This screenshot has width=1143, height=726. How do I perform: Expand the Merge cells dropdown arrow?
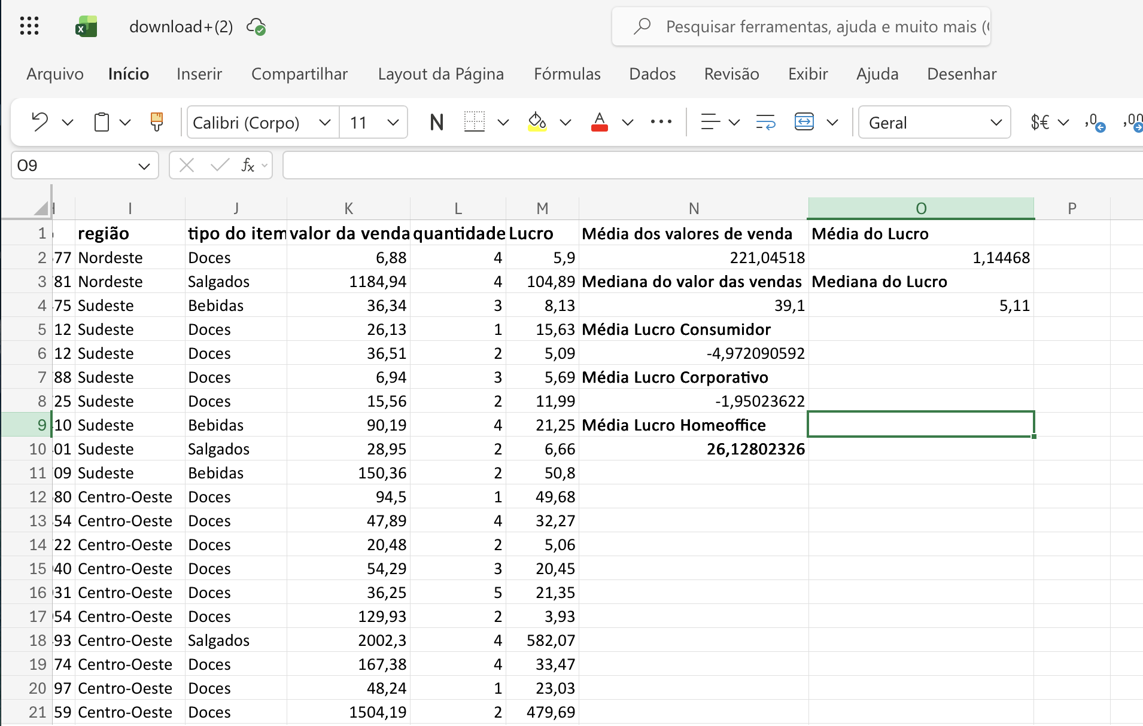click(832, 122)
